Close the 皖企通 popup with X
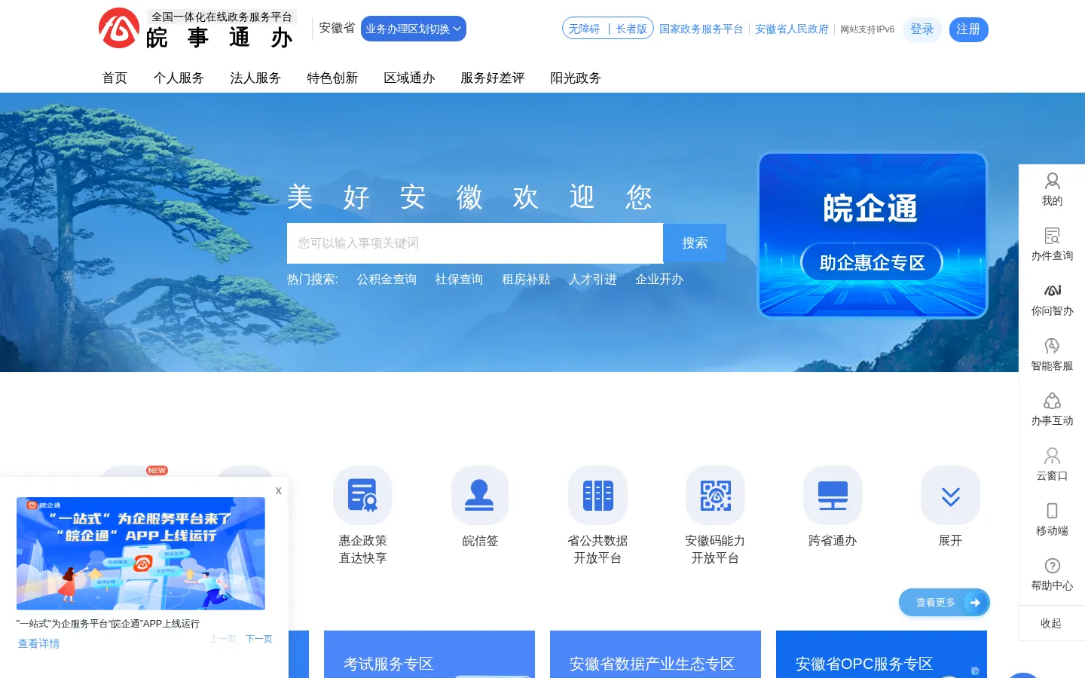1085x678 pixels. (x=278, y=490)
